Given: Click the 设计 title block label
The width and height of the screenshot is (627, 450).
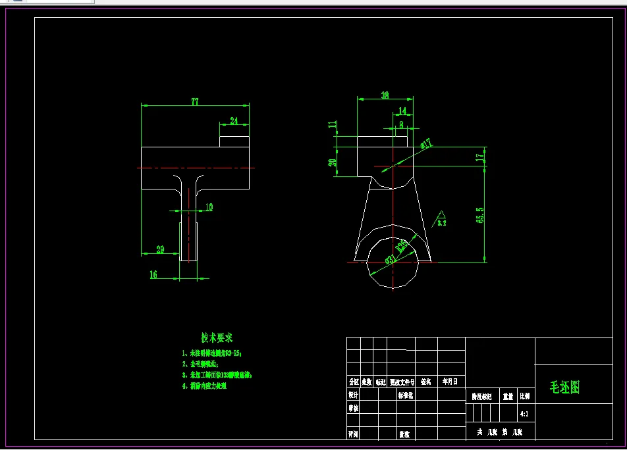Looking at the screenshot, I should pos(353,395).
